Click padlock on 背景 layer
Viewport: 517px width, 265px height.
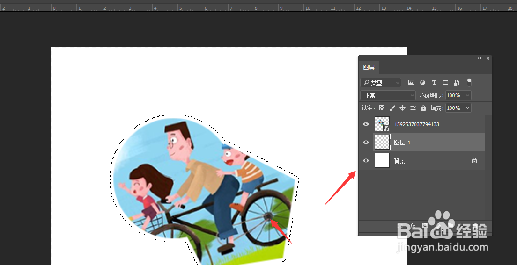(474, 161)
